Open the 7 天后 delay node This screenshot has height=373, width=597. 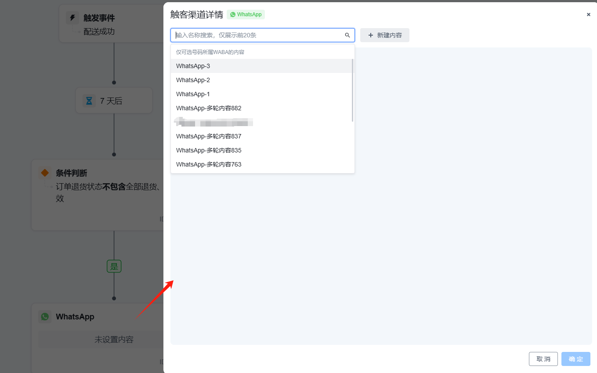coord(114,100)
